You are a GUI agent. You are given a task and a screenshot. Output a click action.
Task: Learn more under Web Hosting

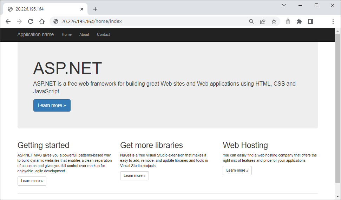tap(237, 171)
